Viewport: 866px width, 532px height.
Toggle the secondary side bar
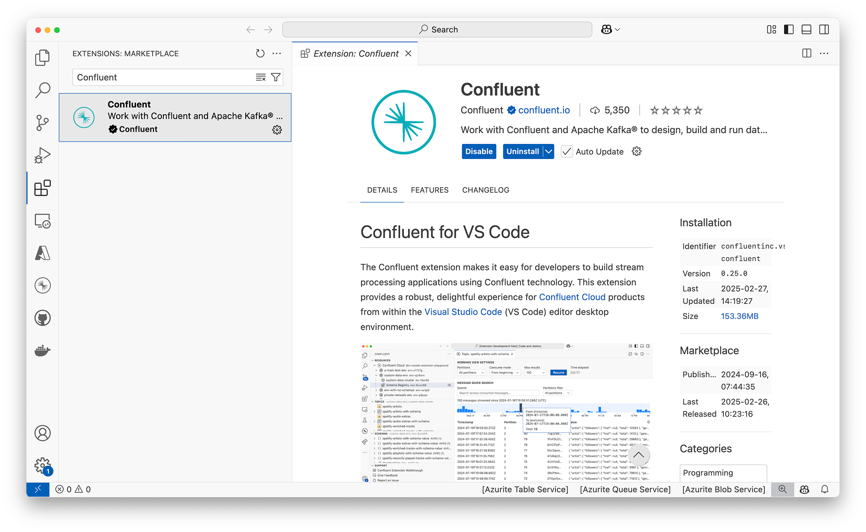(824, 30)
